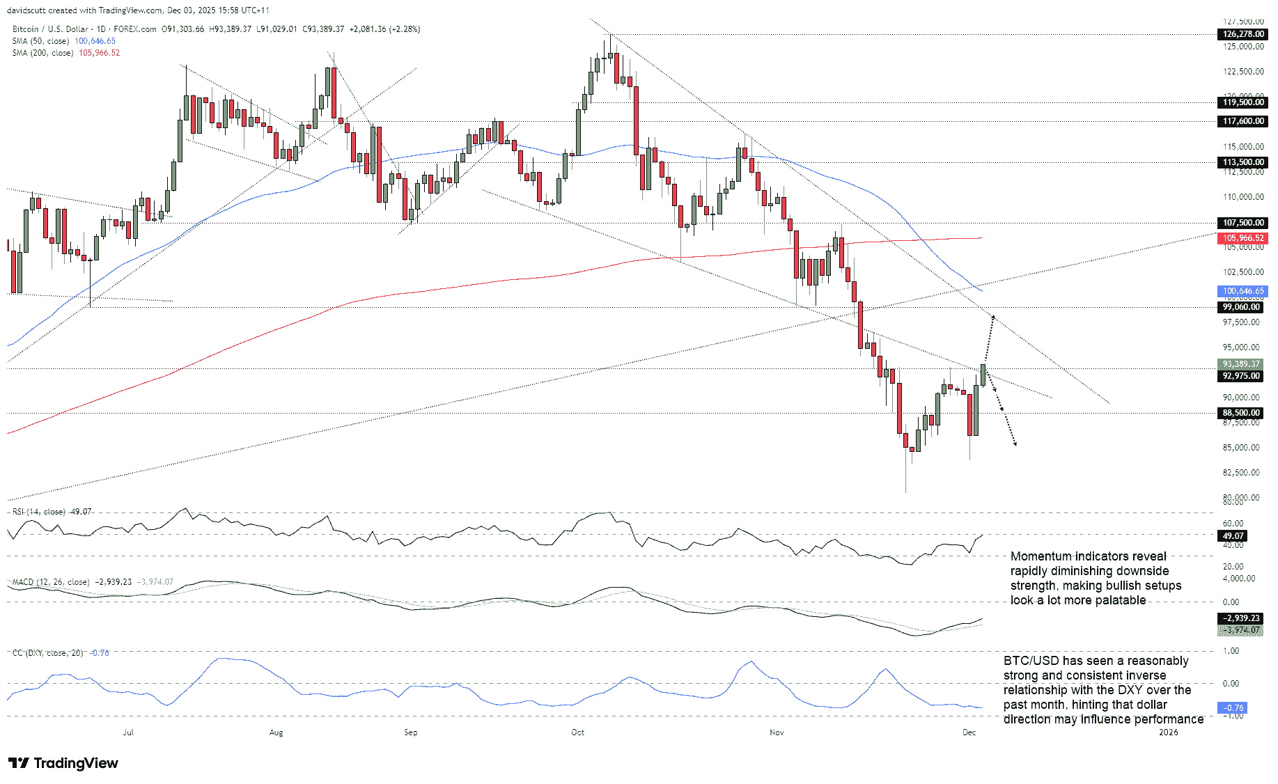Click the red 105,966.52 SMA 200 price marker
This screenshot has height=784, width=1278.
click(x=1243, y=238)
